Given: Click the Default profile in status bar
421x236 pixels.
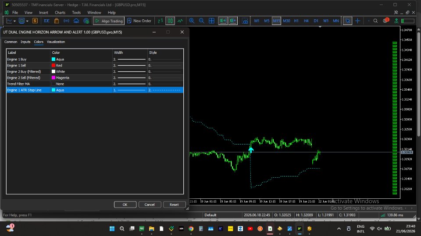Looking at the screenshot, I should tap(210, 215).
